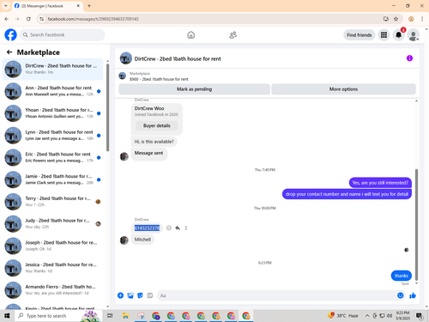Open Terry's 2bed 1bath house chat
Image resolution: width=429 pixels, height=322 pixels.
pyautogui.click(x=52, y=202)
